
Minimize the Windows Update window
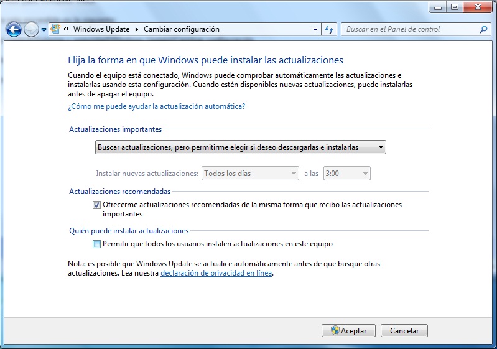438,7
